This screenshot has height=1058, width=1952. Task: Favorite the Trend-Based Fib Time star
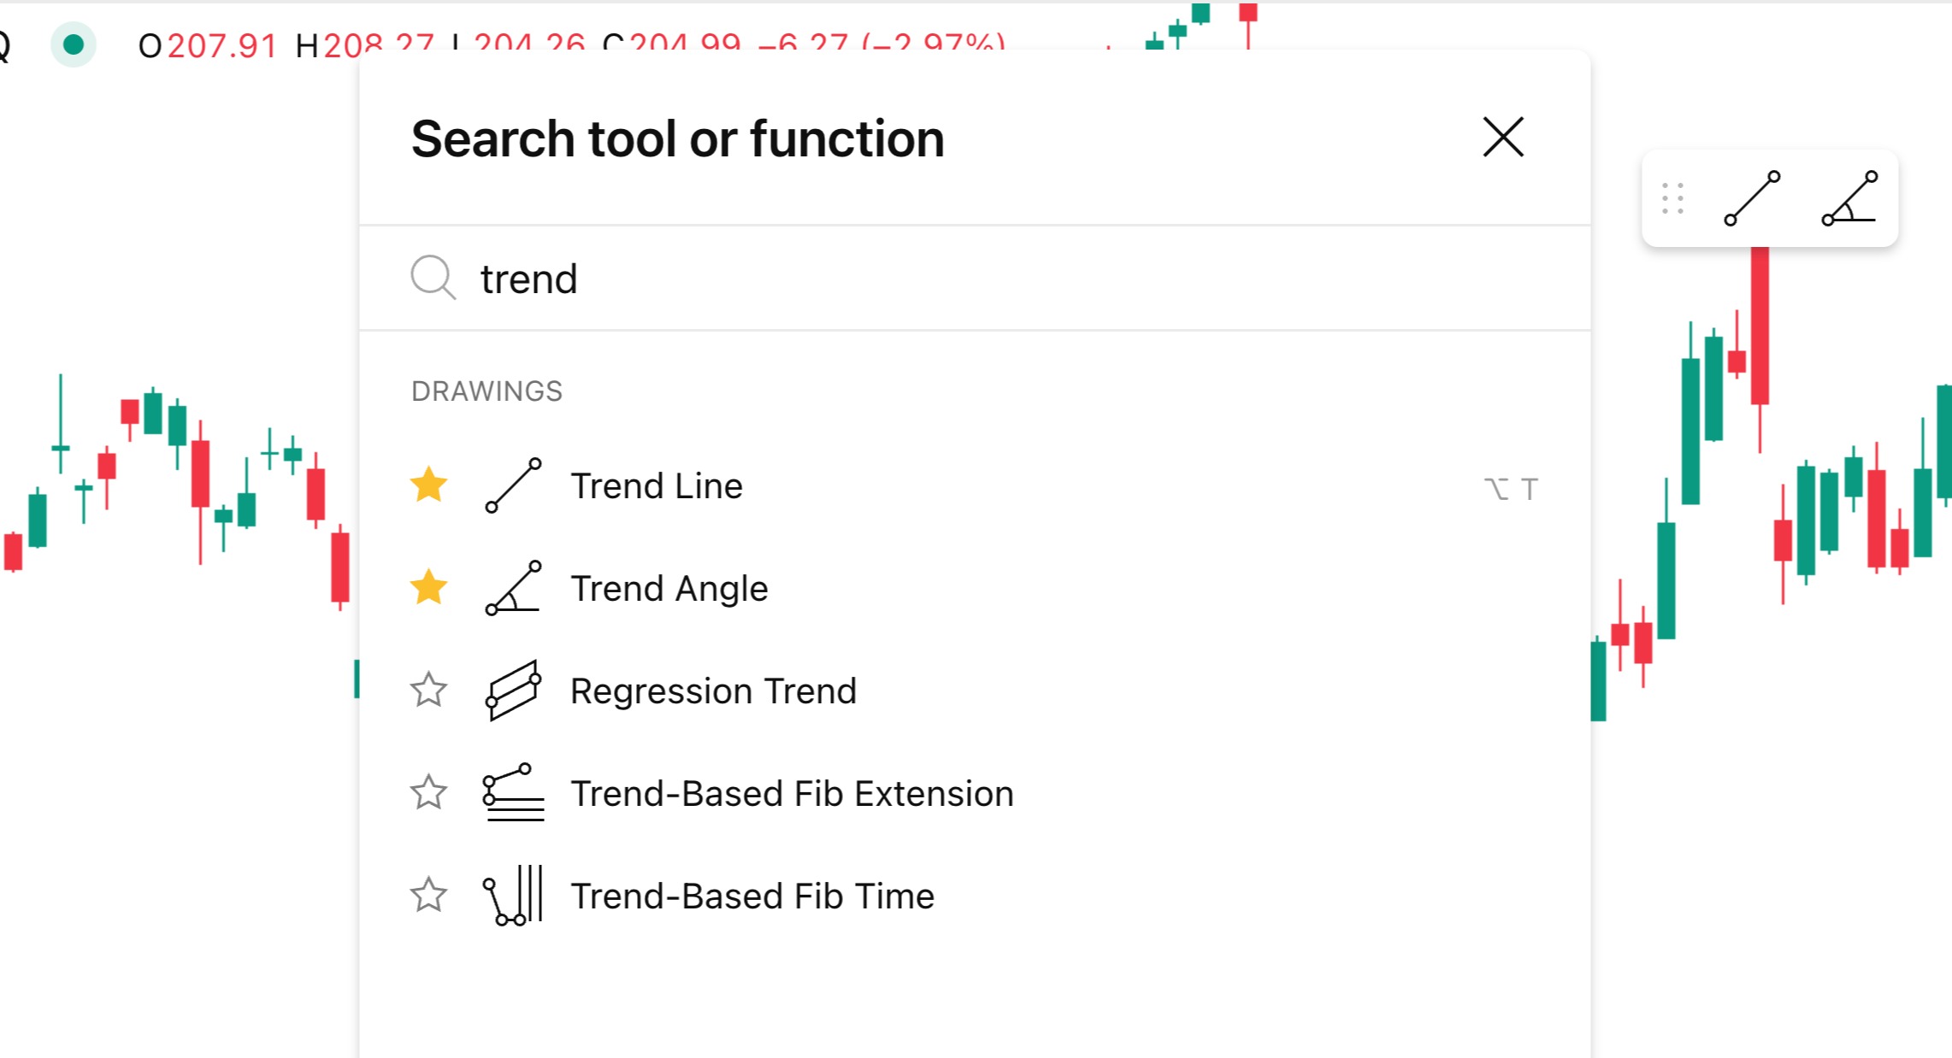tap(428, 896)
